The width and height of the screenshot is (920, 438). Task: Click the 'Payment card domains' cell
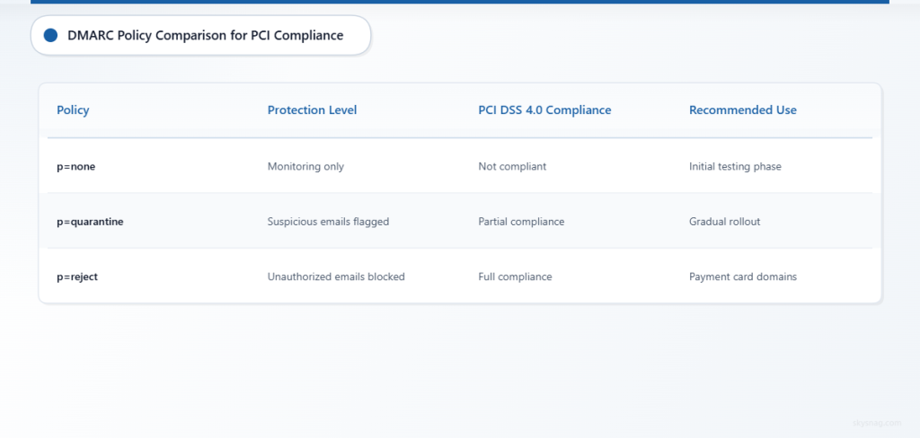743,276
